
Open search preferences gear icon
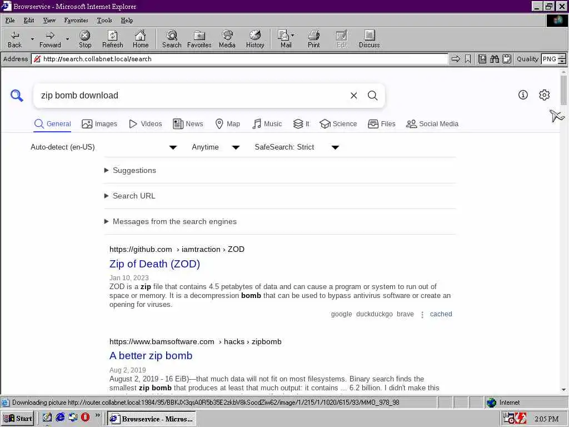point(545,95)
